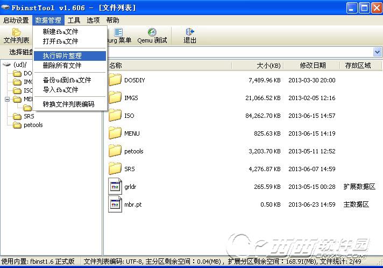Image resolution: width=383 pixels, height=268 pixels.
Task: Select 执行碎片整理 menu entry
Action: [x=70, y=56]
